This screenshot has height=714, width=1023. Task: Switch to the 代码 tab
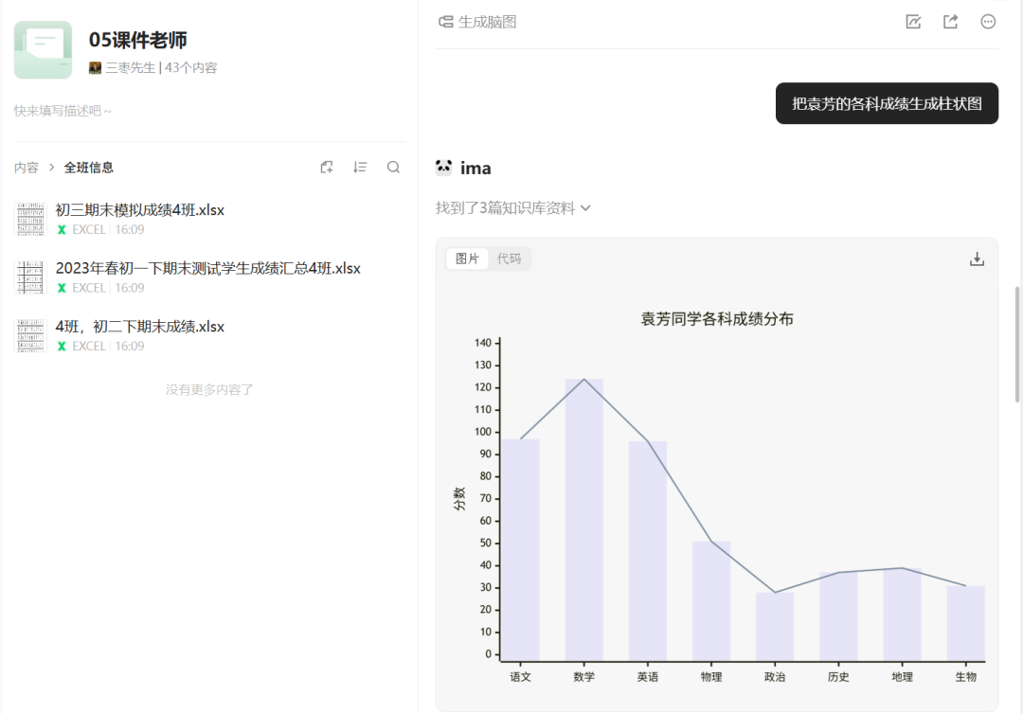coord(509,258)
